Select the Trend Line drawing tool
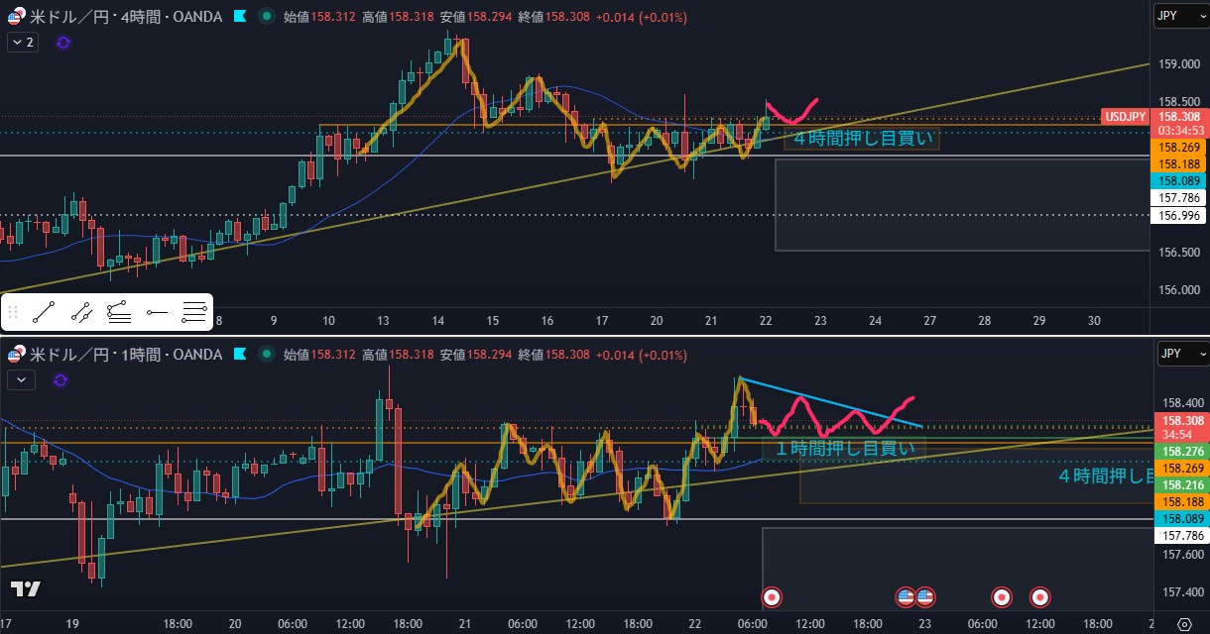Image resolution: width=1210 pixels, height=634 pixels. (x=43, y=314)
